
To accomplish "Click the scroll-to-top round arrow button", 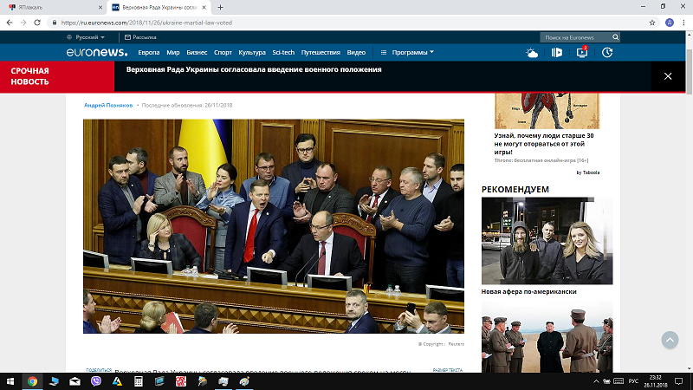I will pyautogui.click(x=670, y=340).
